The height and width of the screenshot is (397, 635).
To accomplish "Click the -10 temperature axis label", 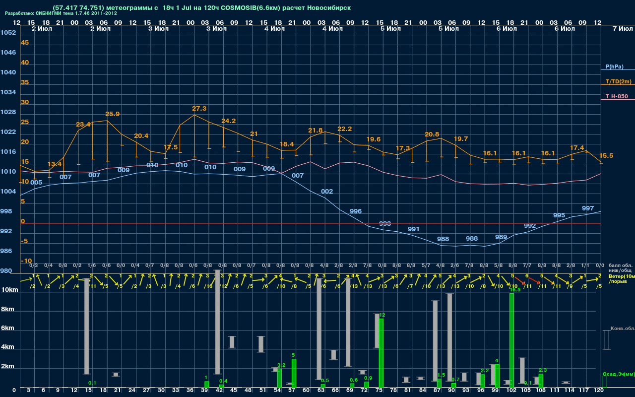I will click(26, 261).
